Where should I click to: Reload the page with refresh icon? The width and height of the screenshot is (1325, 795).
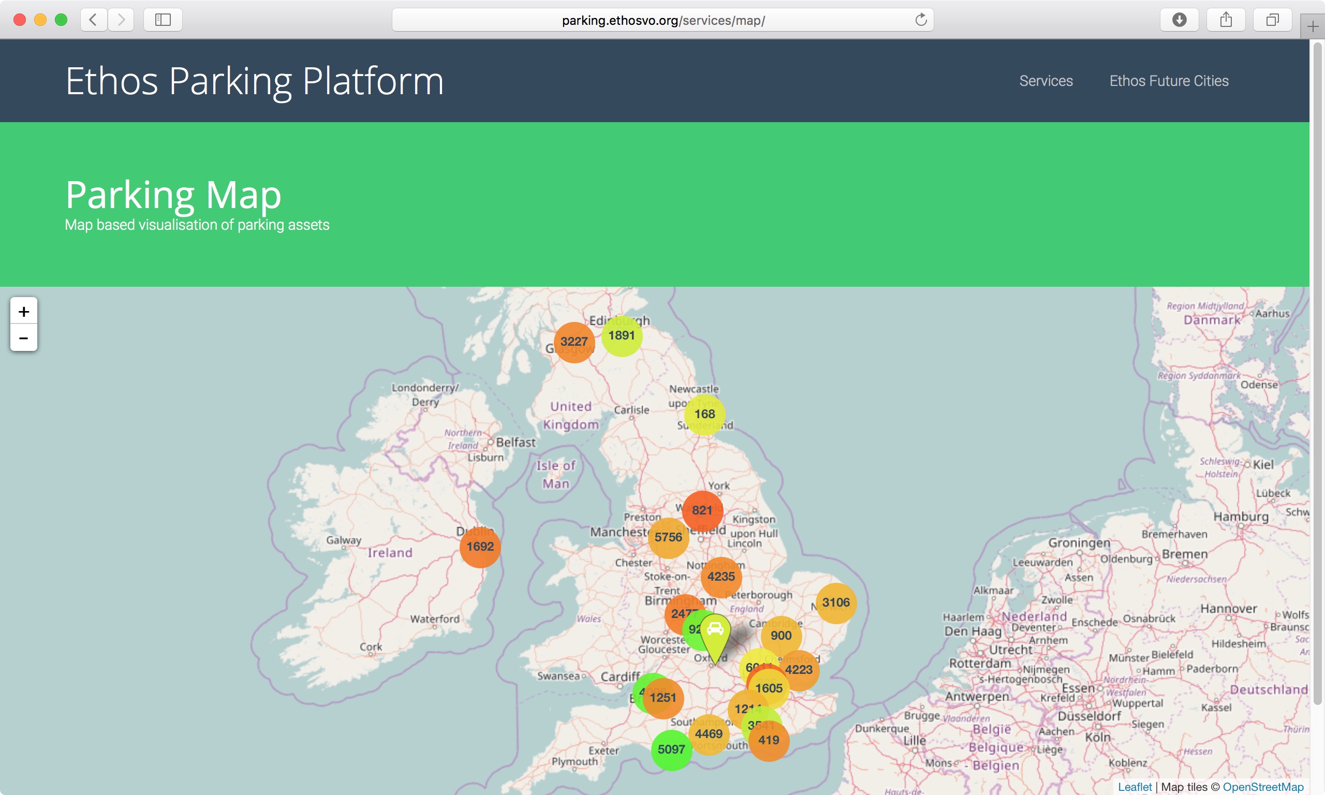(921, 20)
